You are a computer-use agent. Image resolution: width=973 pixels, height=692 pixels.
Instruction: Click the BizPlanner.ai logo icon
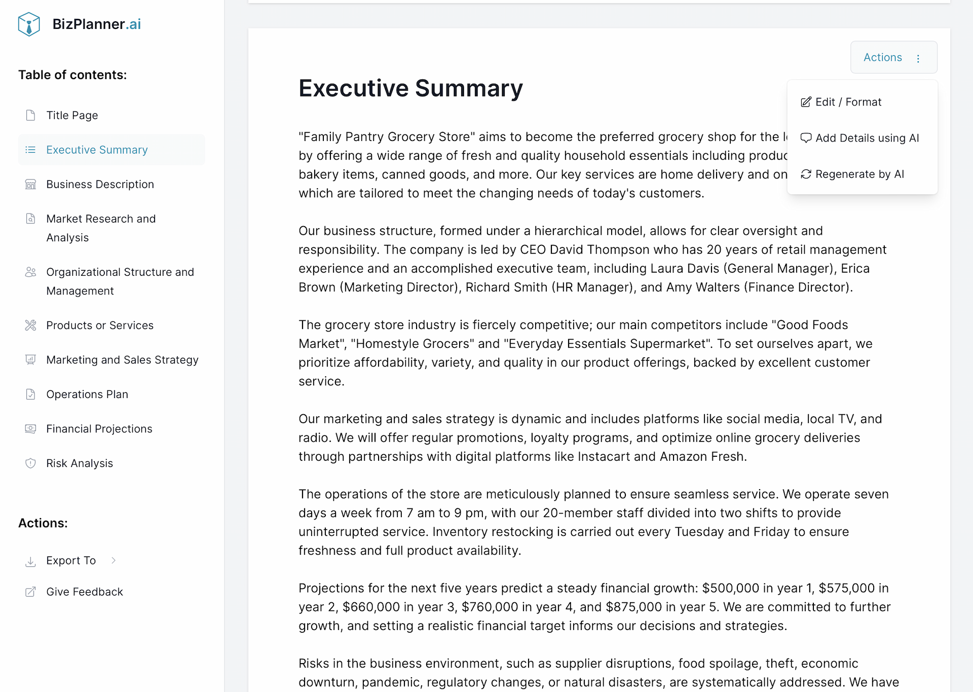coord(29,24)
